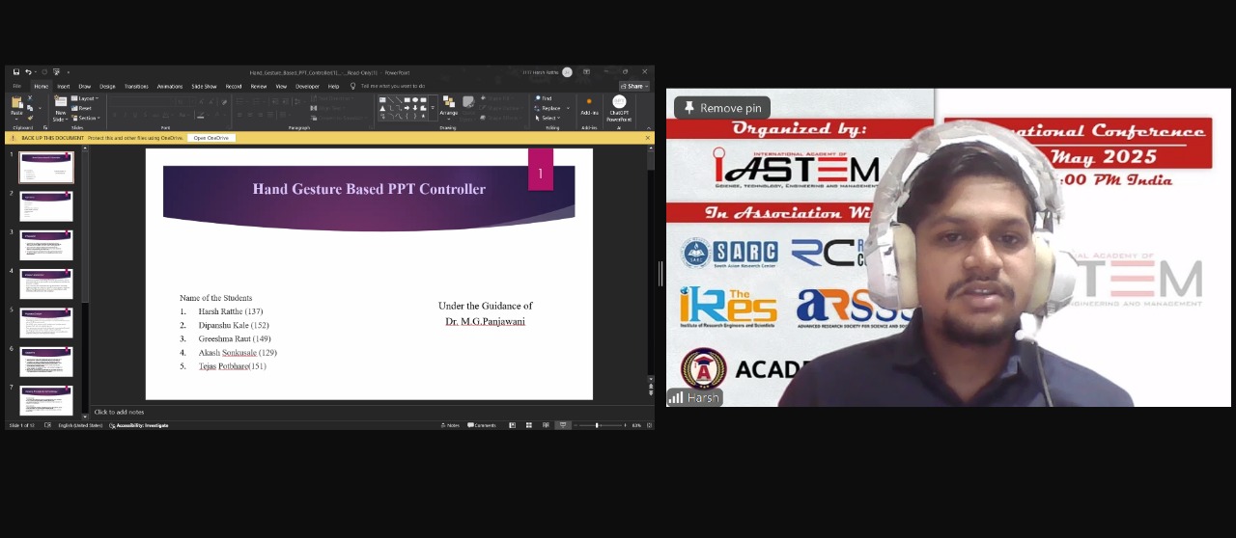Open the Share dropdown button
The image size is (1236, 538).
634,86
